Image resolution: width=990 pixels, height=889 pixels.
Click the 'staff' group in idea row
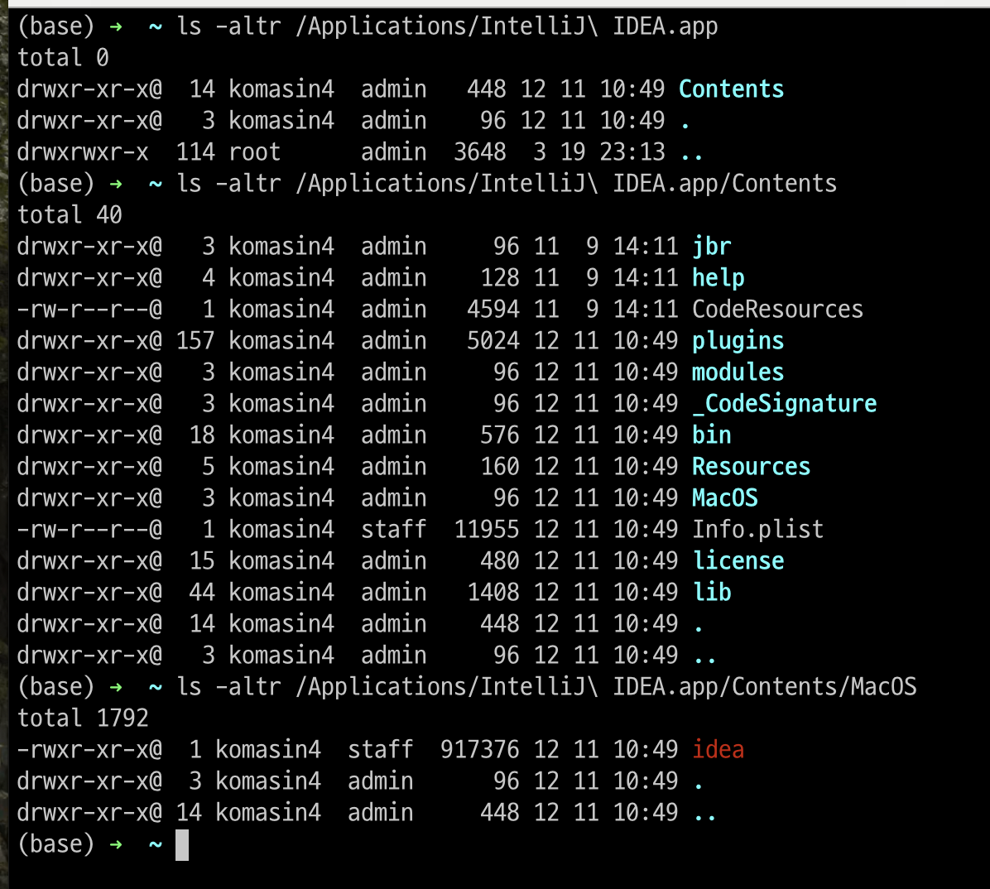pos(381,749)
